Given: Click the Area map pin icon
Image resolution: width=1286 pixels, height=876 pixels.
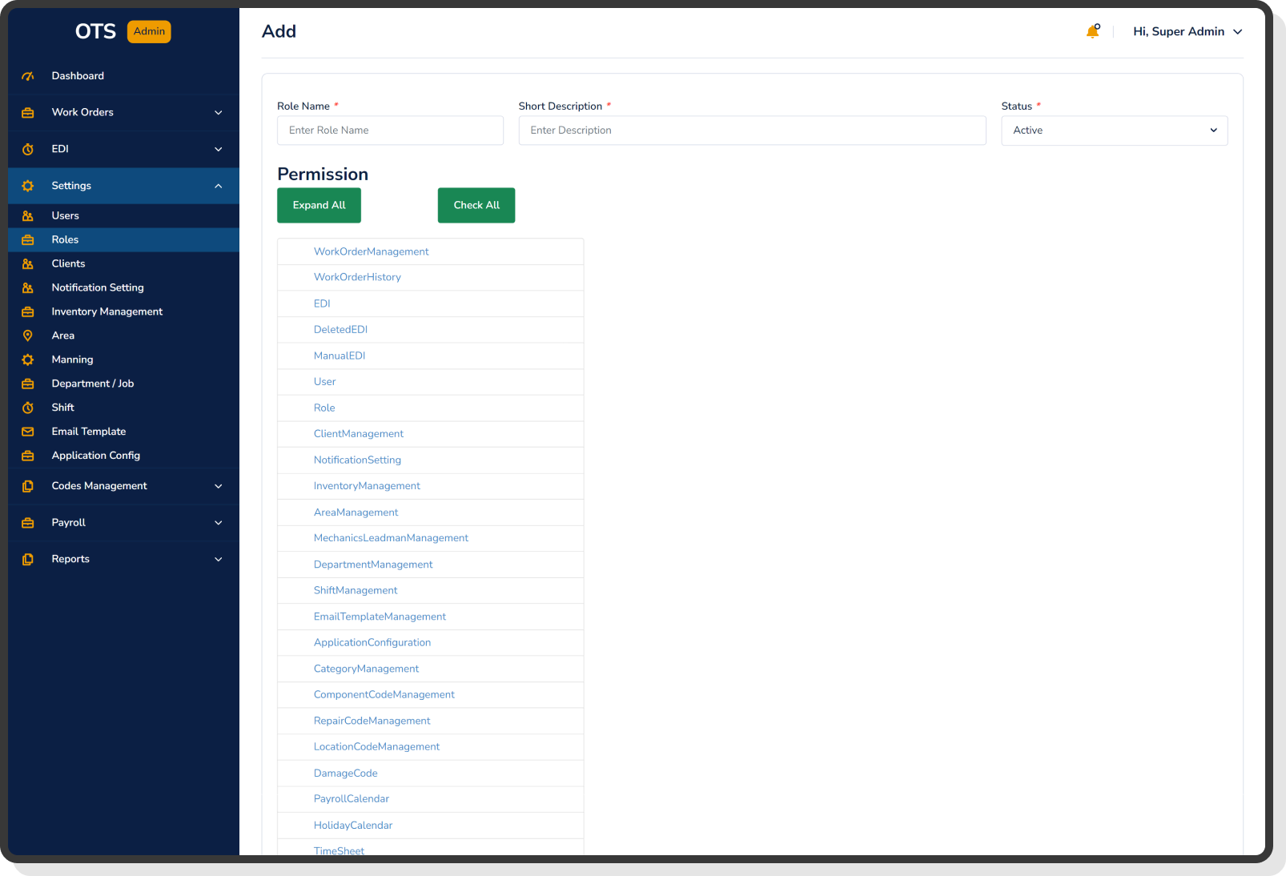Looking at the screenshot, I should click(x=28, y=335).
